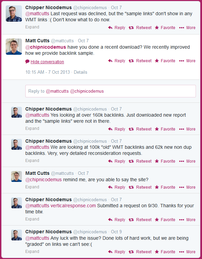Favorite star on the Oct 9 tweet
Viewport: 202px width, 259px height.
coord(157,252)
